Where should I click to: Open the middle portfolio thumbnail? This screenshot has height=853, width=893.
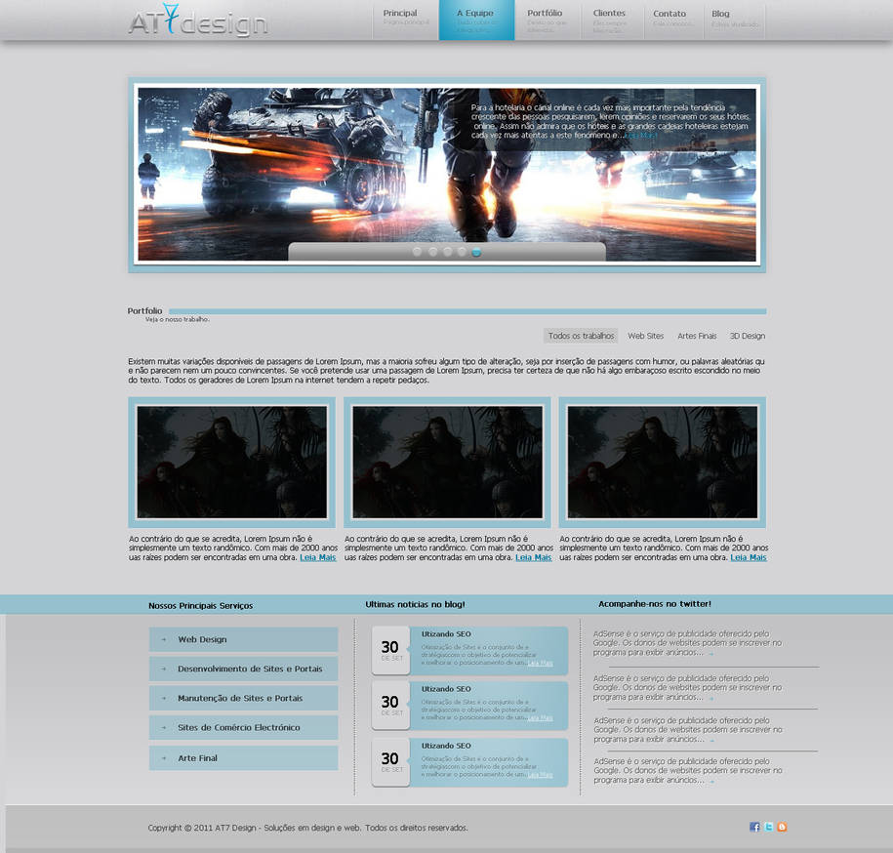(448, 463)
